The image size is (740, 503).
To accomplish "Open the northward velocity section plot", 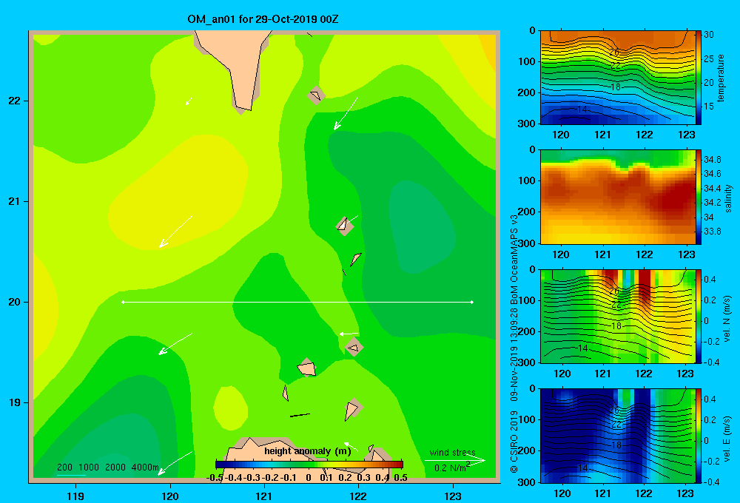I will click(617, 316).
